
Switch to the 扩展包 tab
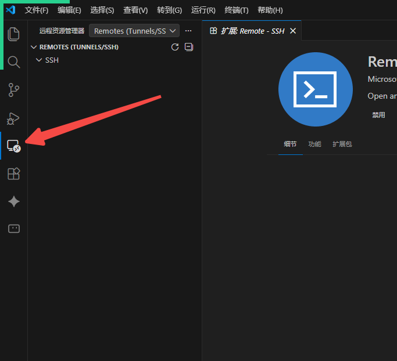(x=342, y=144)
